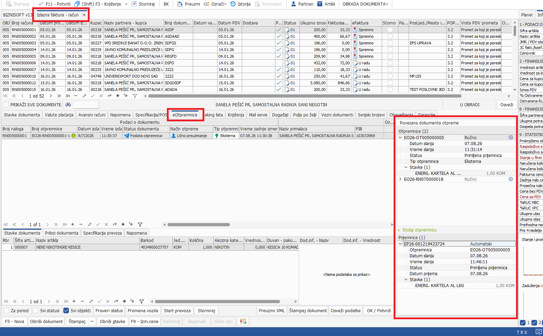Open the OBRADA DOKUMENTA dropdown menu
Image resolution: width=543 pixels, height=336 pixels.
365,4
